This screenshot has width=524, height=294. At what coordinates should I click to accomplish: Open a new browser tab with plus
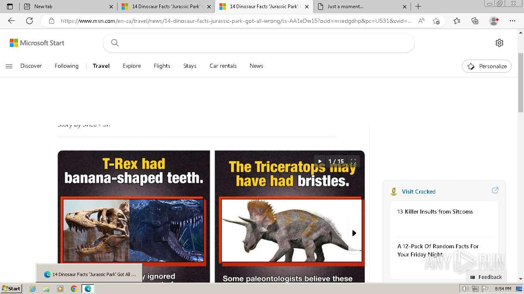(x=418, y=7)
